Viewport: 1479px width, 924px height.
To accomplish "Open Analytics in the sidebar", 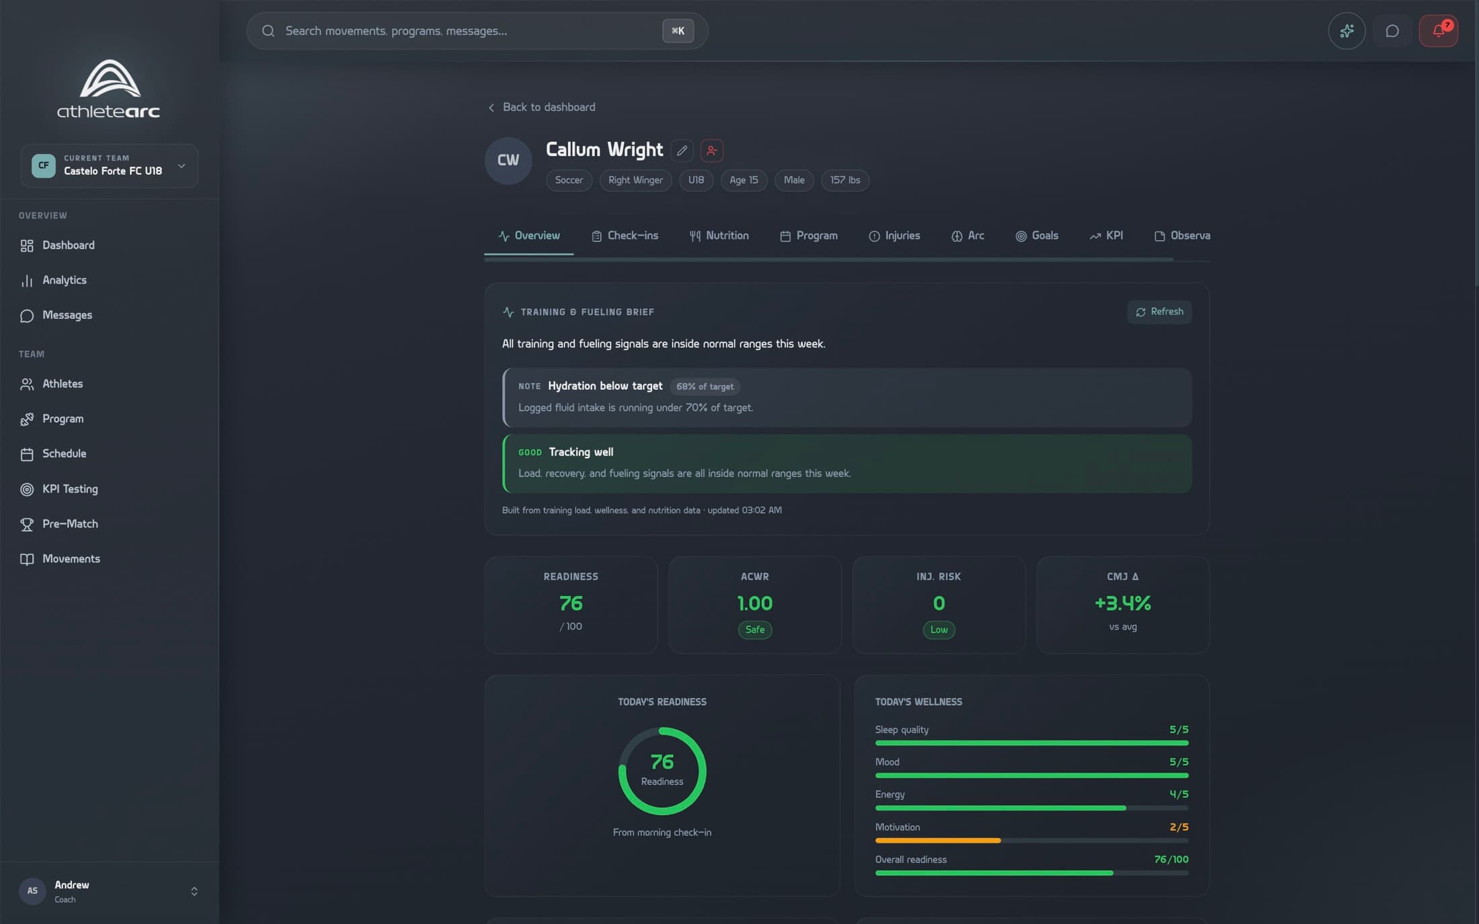I will pyautogui.click(x=110, y=281).
